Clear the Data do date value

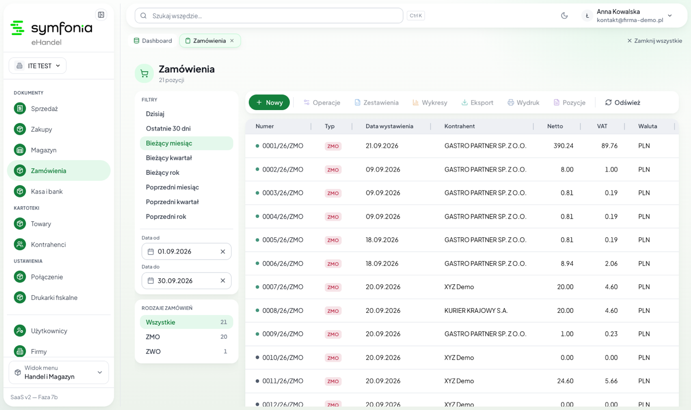(x=223, y=281)
